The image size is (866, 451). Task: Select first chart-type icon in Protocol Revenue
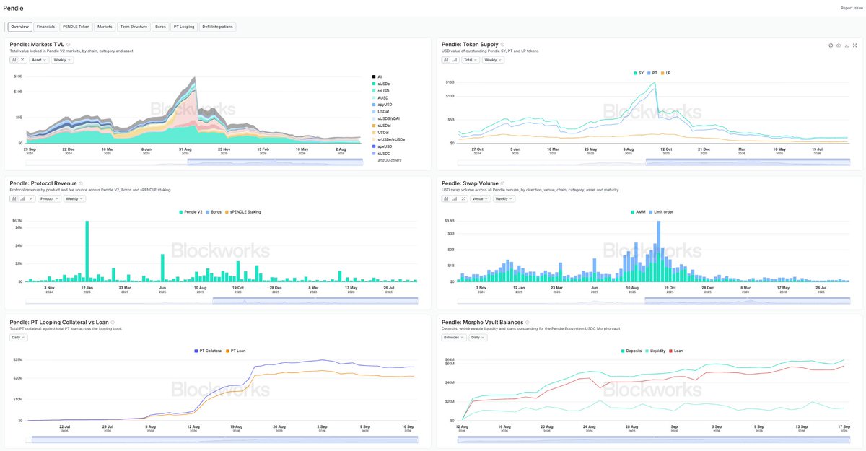(14, 198)
